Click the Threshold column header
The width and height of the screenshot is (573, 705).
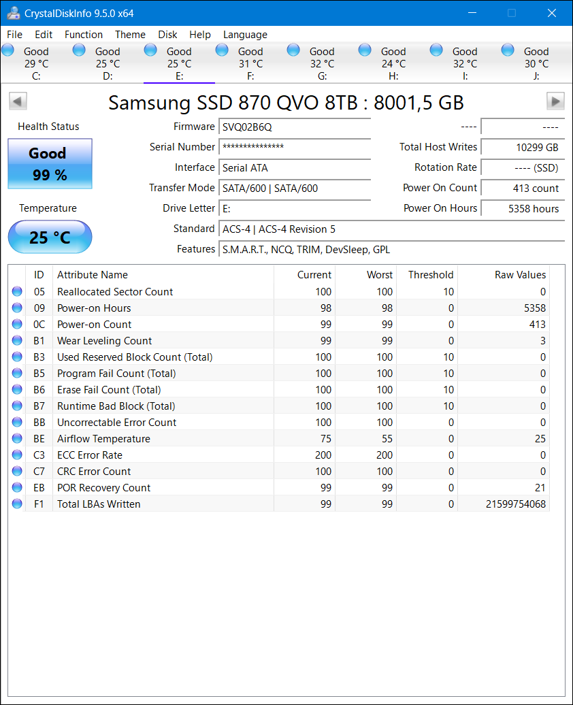(x=427, y=275)
